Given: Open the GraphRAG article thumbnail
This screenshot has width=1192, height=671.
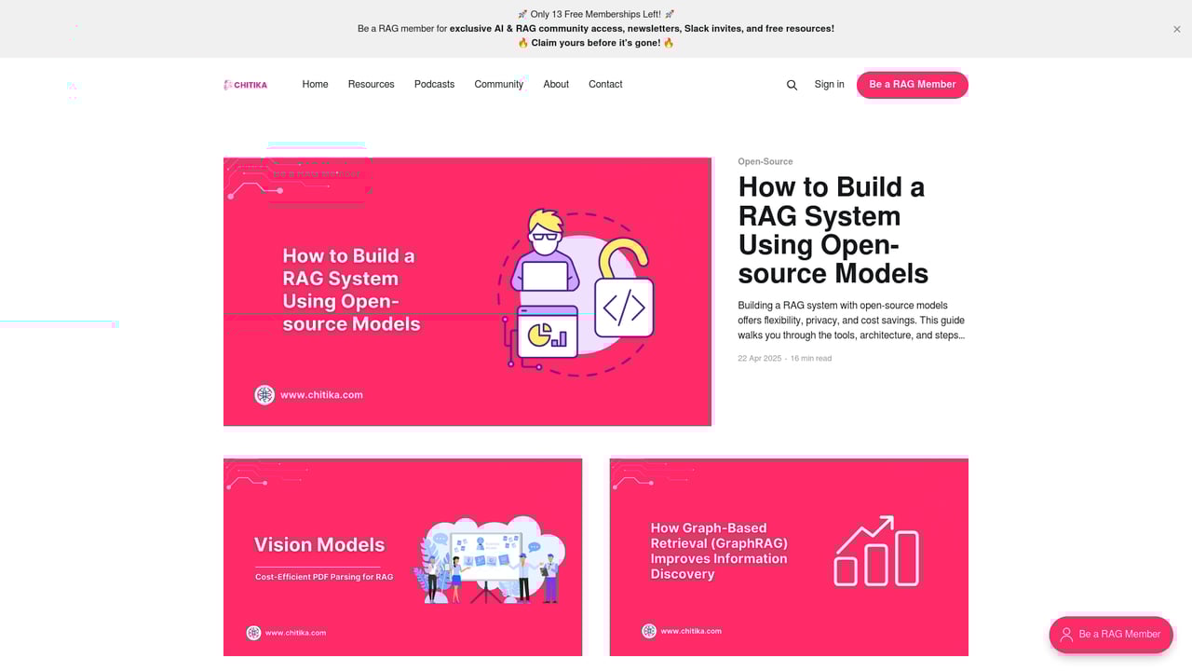Looking at the screenshot, I should (x=789, y=556).
